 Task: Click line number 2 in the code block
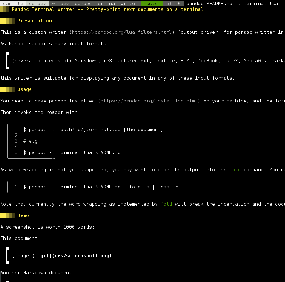[16, 135]
